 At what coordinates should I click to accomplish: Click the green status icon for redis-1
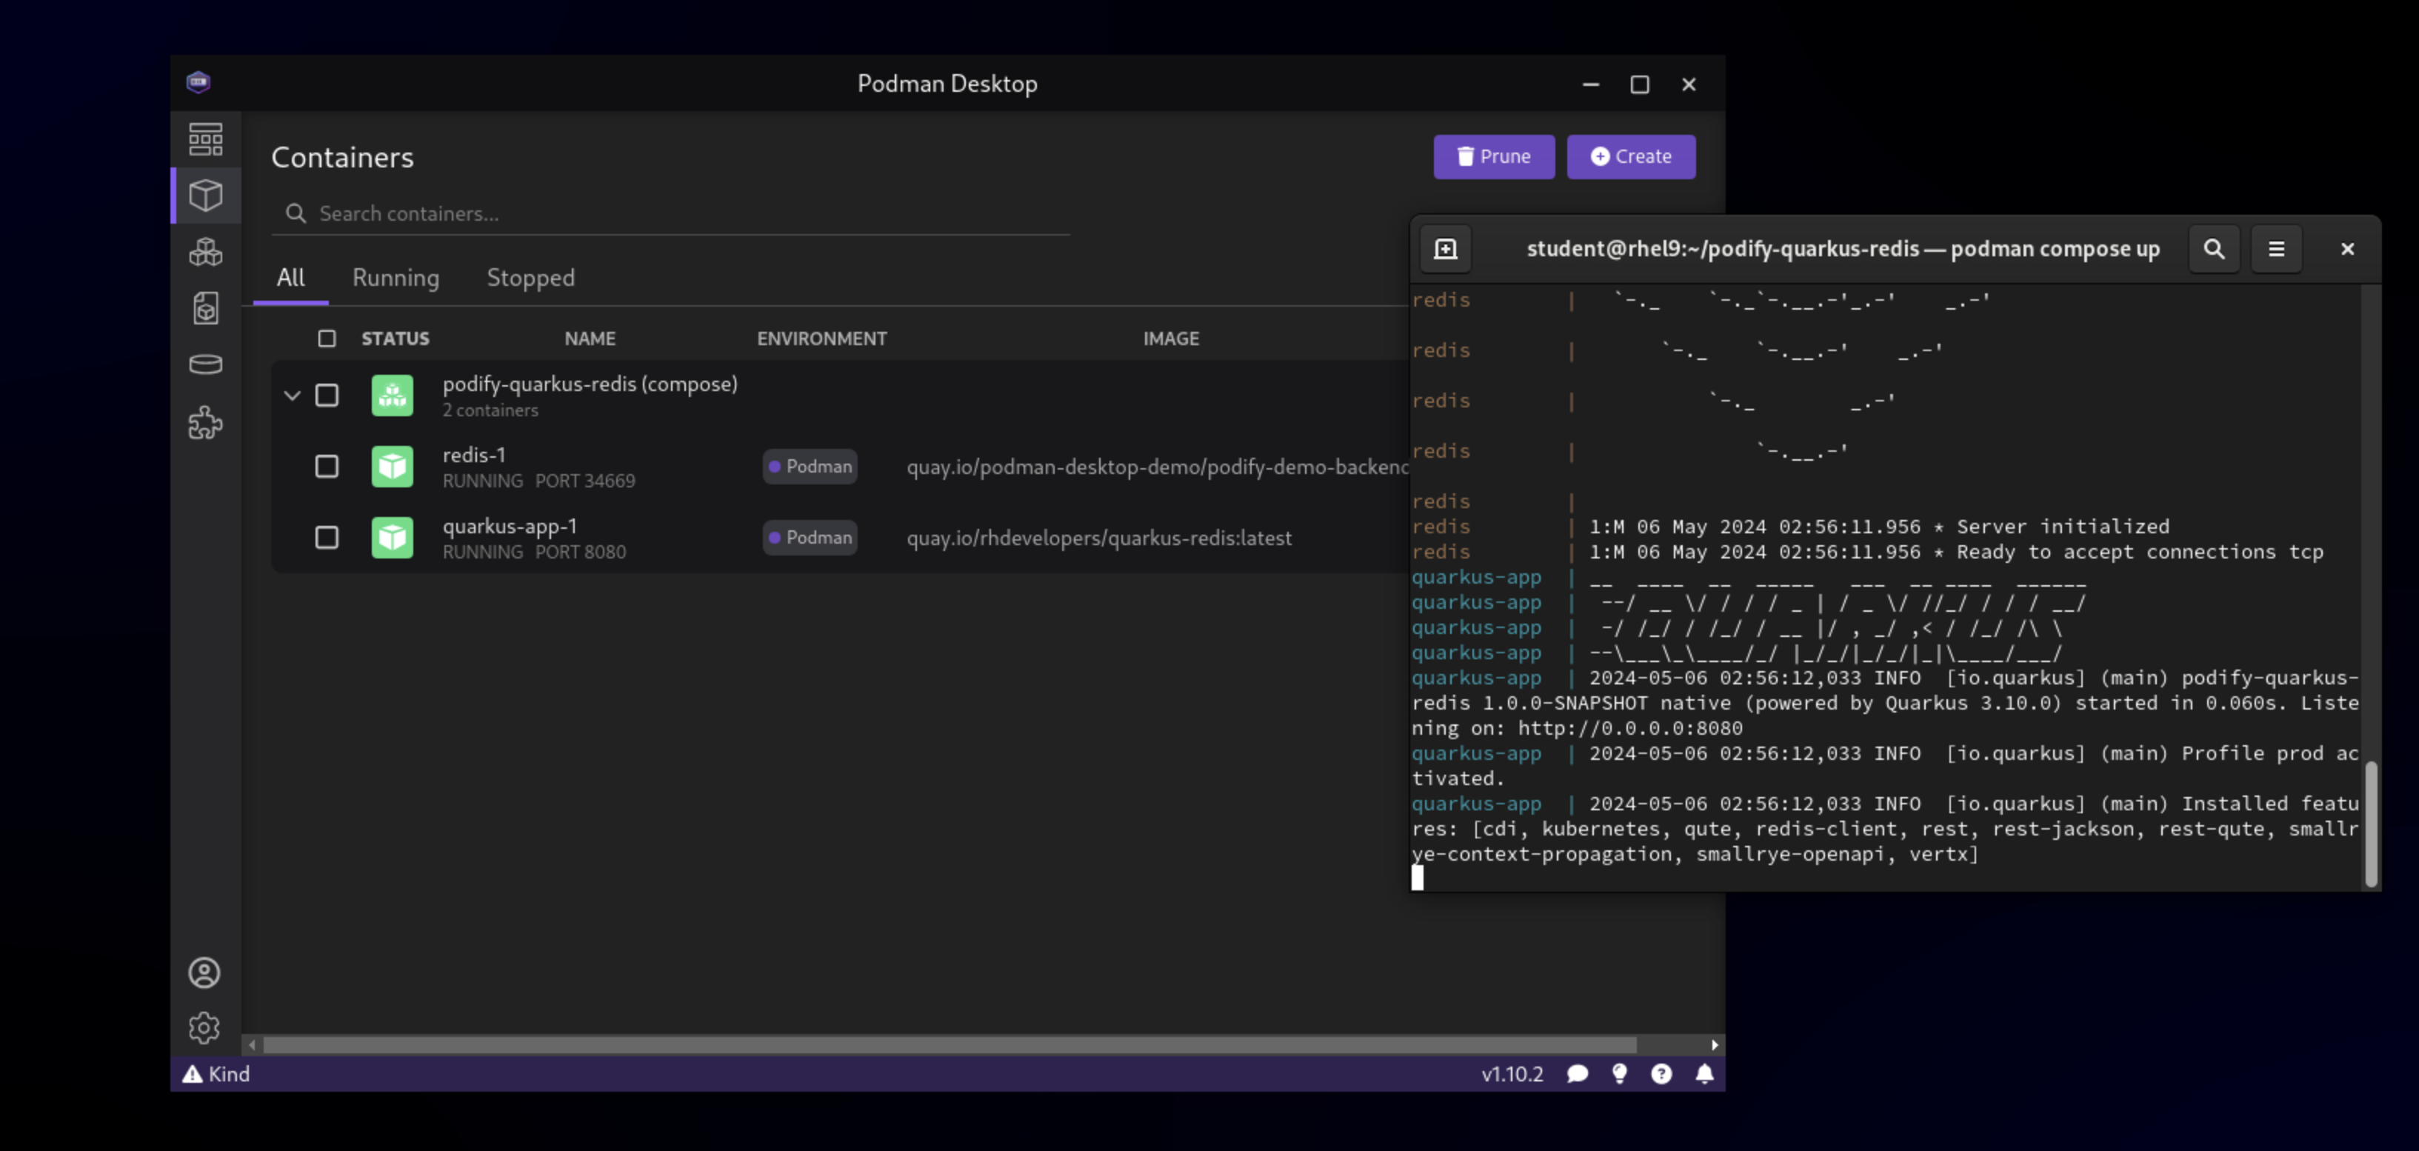[x=393, y=467]
